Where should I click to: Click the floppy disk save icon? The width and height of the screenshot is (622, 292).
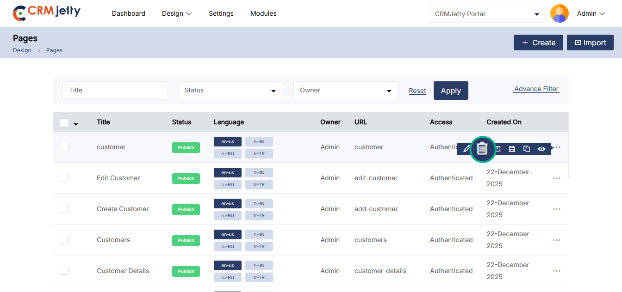tap(512, 149)
